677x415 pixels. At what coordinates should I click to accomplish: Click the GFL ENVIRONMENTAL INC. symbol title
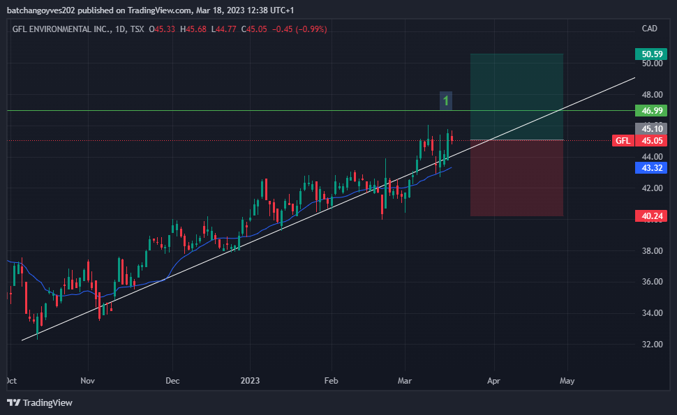point(62,29)
